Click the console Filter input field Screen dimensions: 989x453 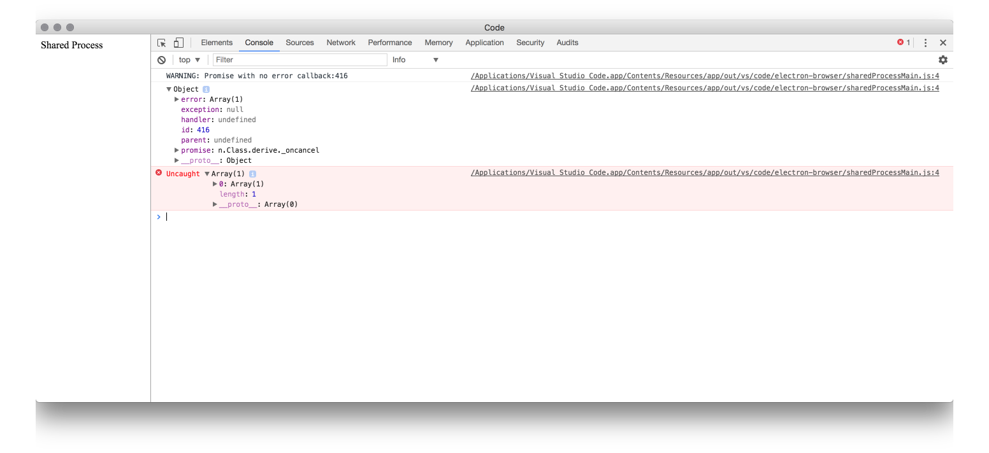click(300, 59)
